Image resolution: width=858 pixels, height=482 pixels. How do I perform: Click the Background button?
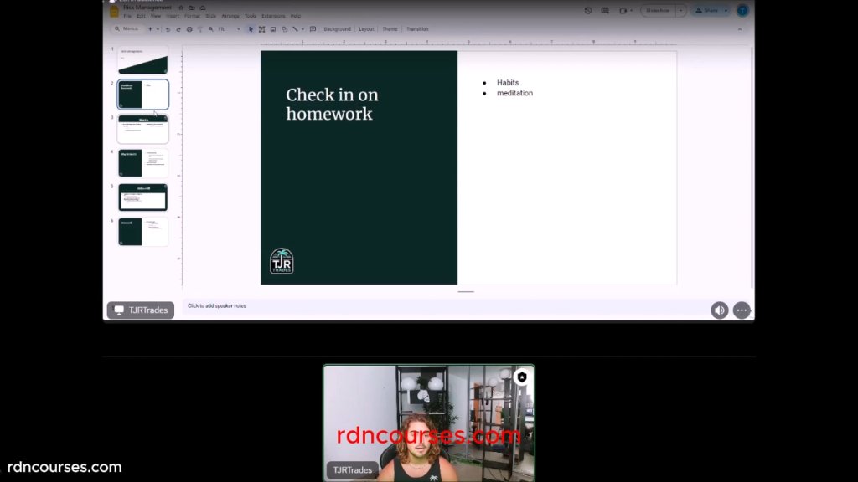[x=337, y=29]
